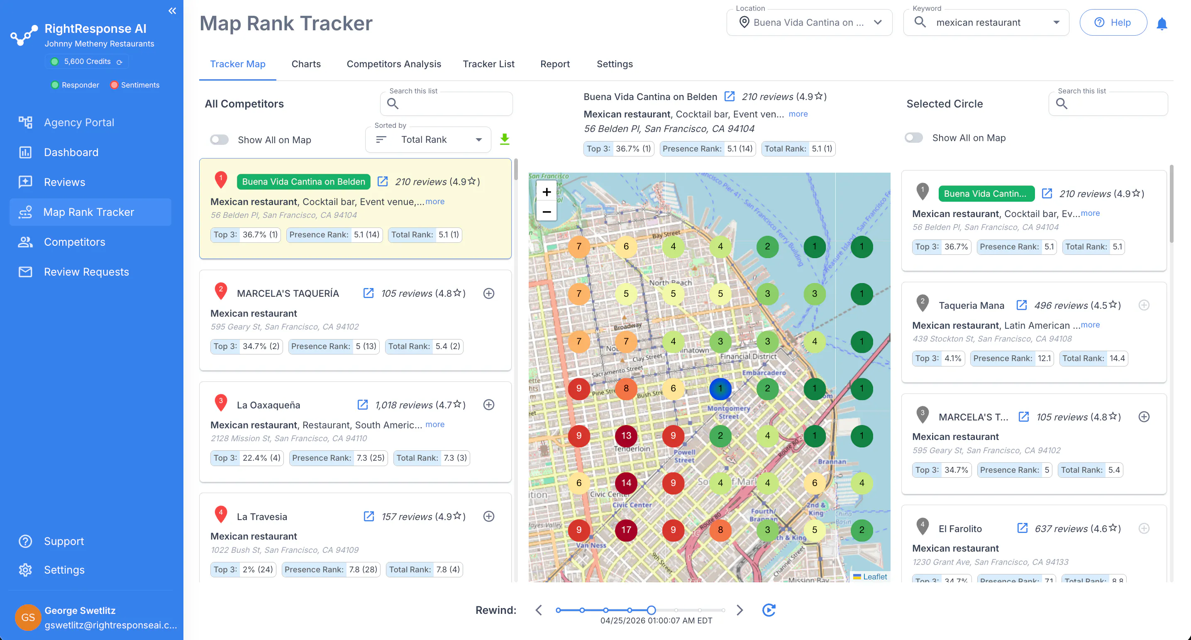Open Buena Vida Cantina external link in map header
1191x640 pixels.
[729, 96]
